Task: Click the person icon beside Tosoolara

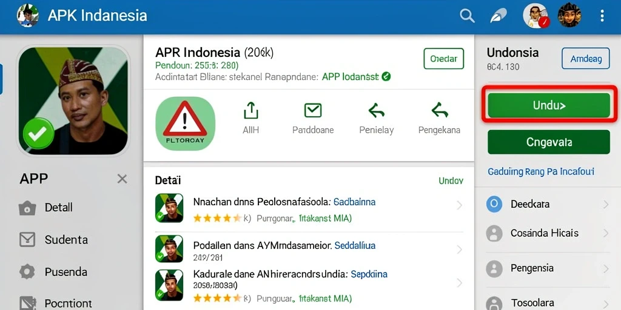Action: (x=494, y=303)
